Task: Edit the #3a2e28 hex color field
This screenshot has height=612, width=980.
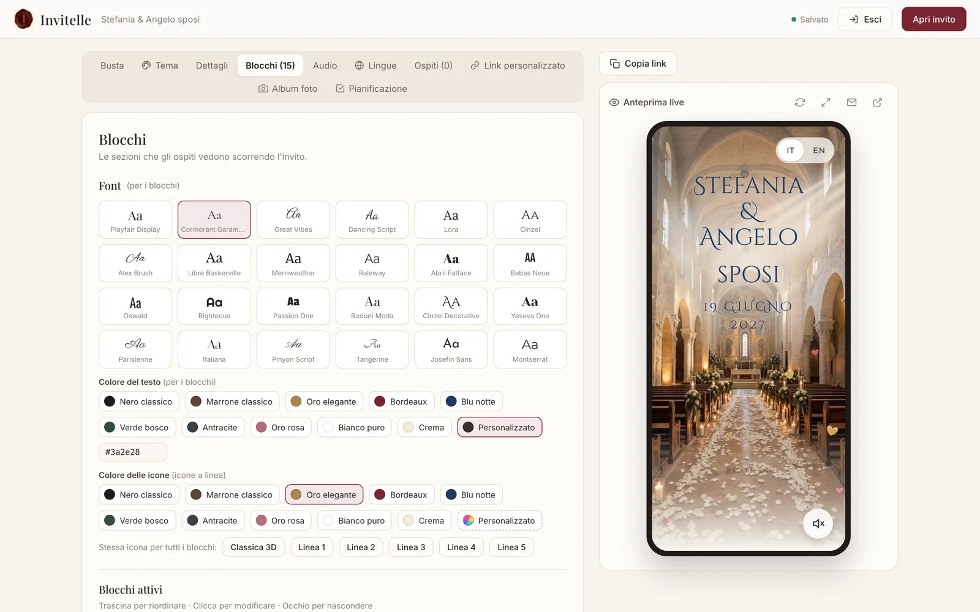Action: point(132,452)
